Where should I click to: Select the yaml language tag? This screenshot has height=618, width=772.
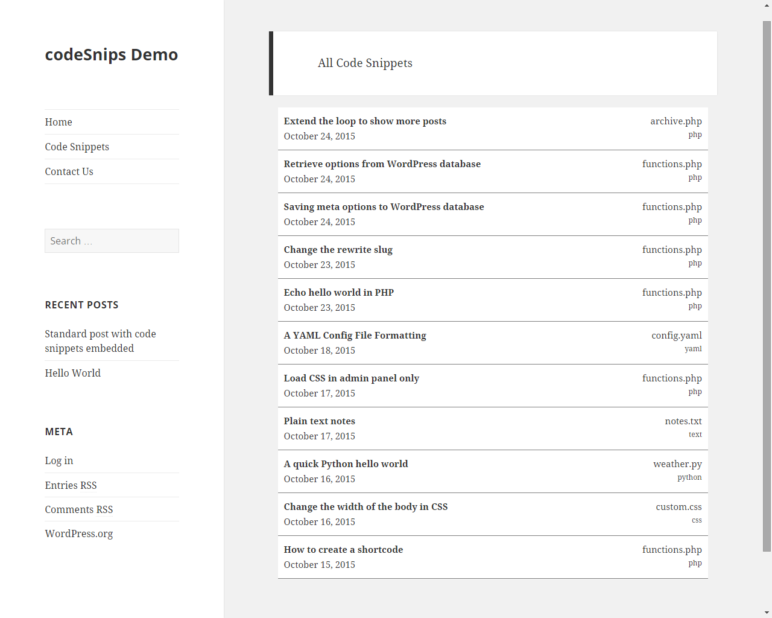coord(693,349)
